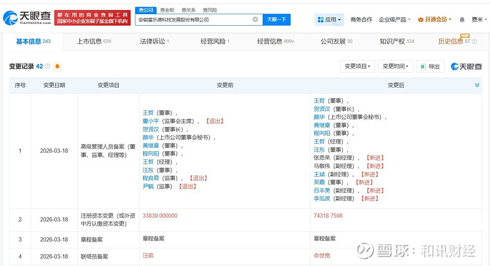Click 余世宽 in 联络员备案 row

tap(322, 256)
